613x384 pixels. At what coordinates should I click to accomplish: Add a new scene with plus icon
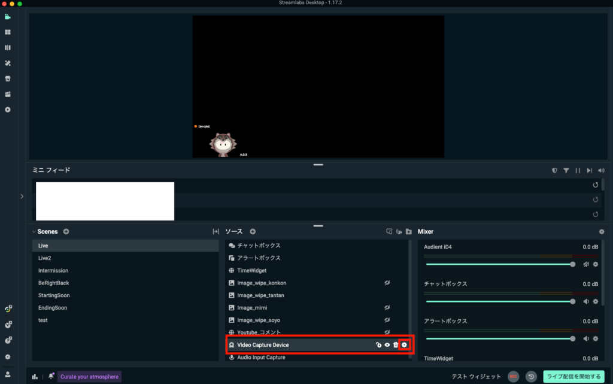point(66,232)
